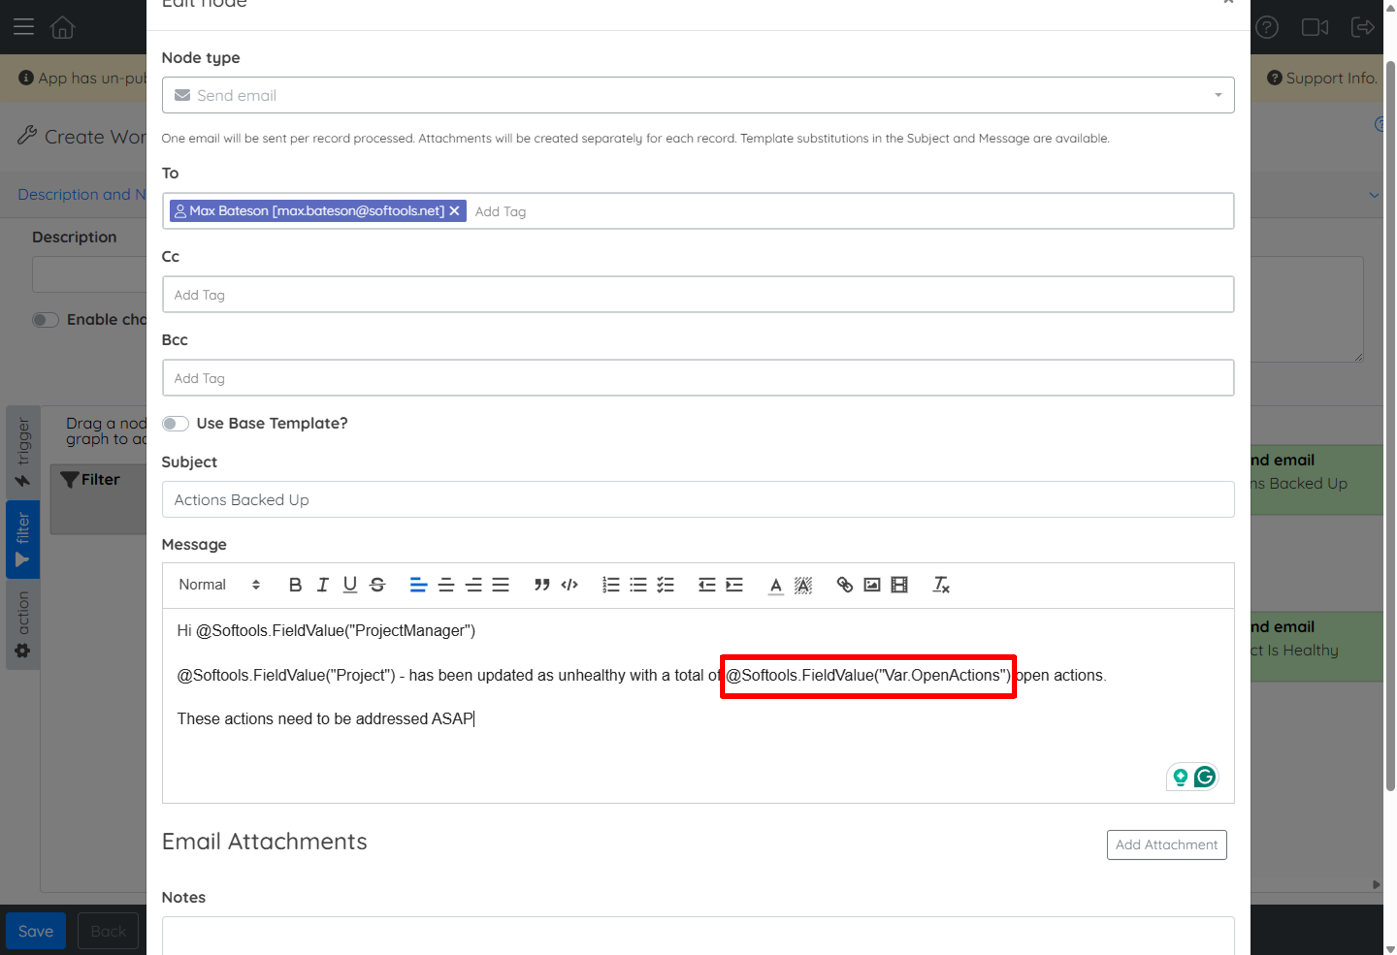Center align the message text

446,585
